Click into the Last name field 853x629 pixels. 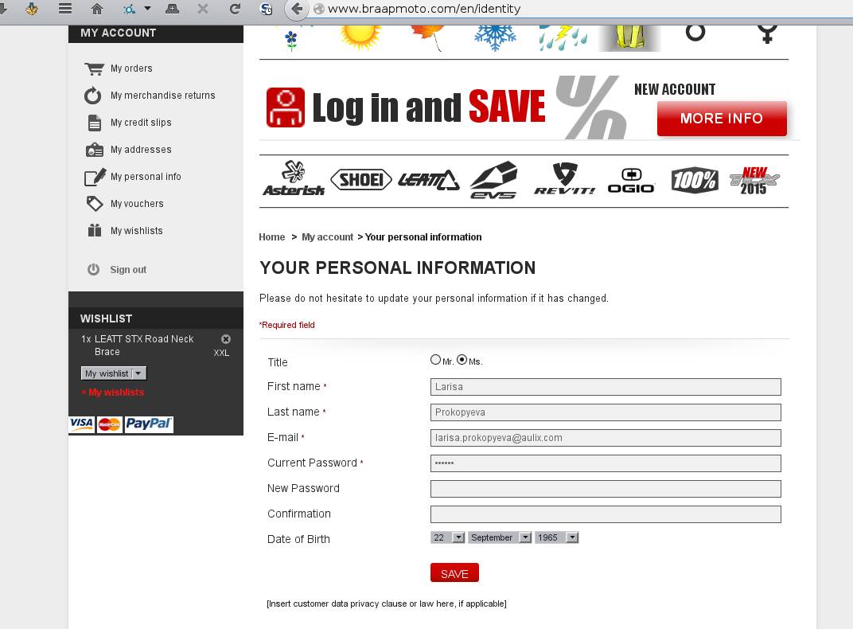[606, 412]
